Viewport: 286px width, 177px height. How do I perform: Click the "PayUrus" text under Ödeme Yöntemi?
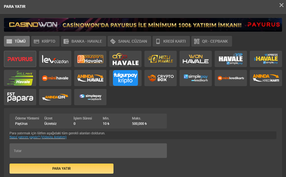(x=22, y=123)
